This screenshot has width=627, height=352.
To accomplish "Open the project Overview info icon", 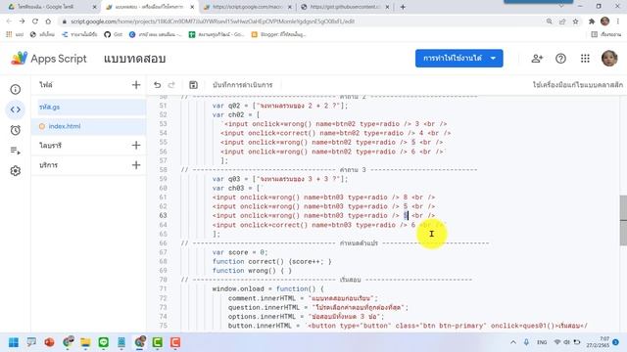I will coord(16,89).
